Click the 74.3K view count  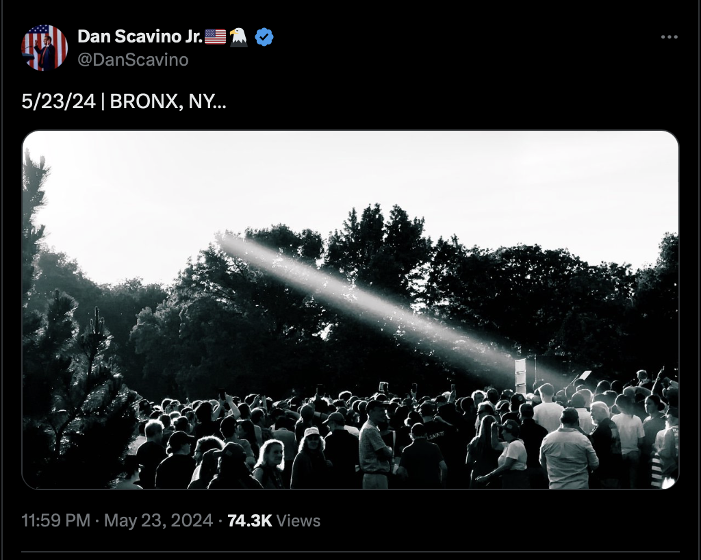pos(249,521)
